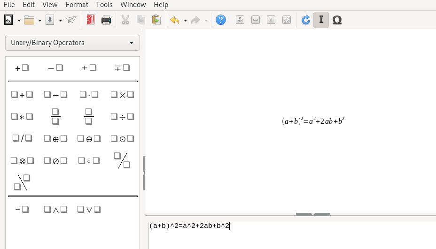Click the Paste toolbar icon
This screenshot has width=436, height=249.
tap(156, 20)
